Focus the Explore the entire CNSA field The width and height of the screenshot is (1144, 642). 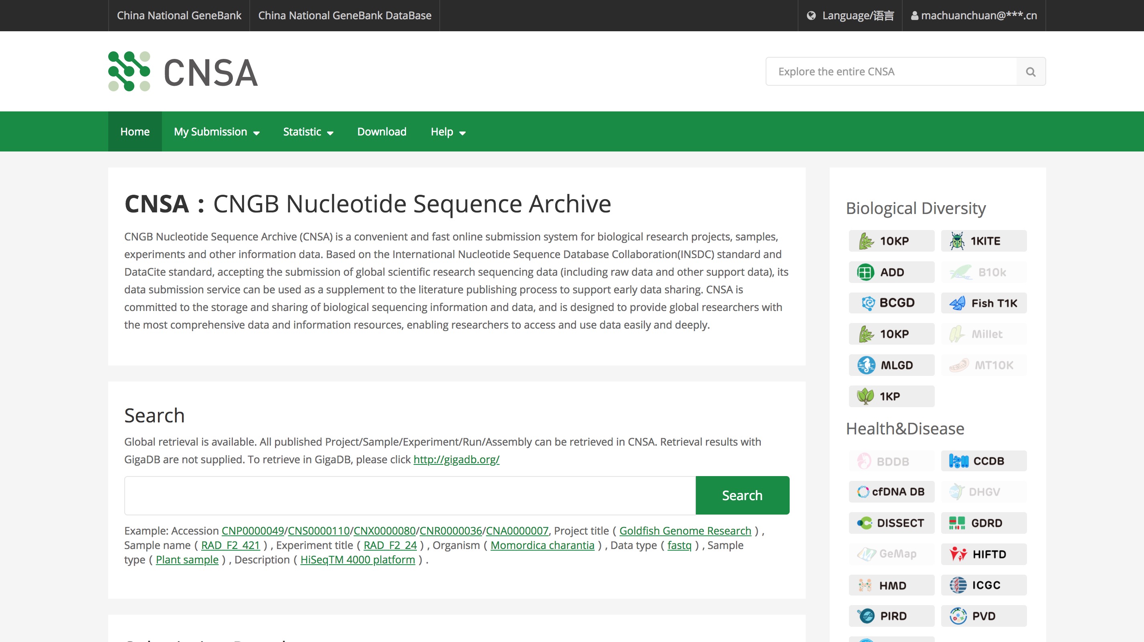point(891,71)
